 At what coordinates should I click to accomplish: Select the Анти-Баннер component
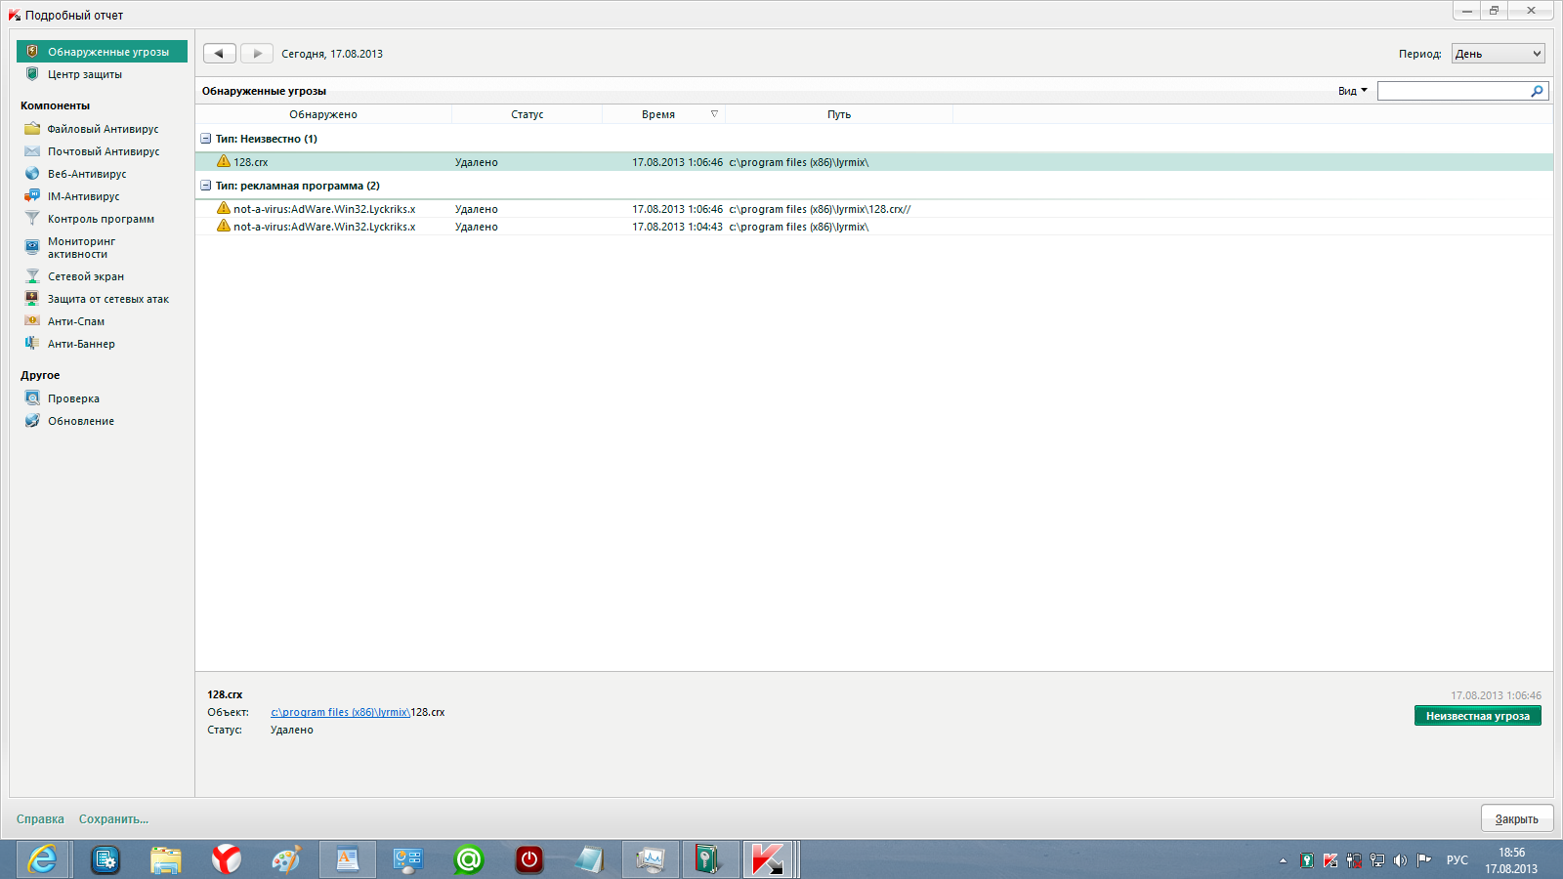[81, 344]
